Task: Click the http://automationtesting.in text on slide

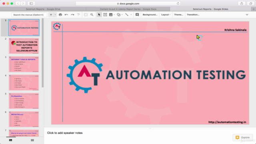Action: [x=227, y=122]
